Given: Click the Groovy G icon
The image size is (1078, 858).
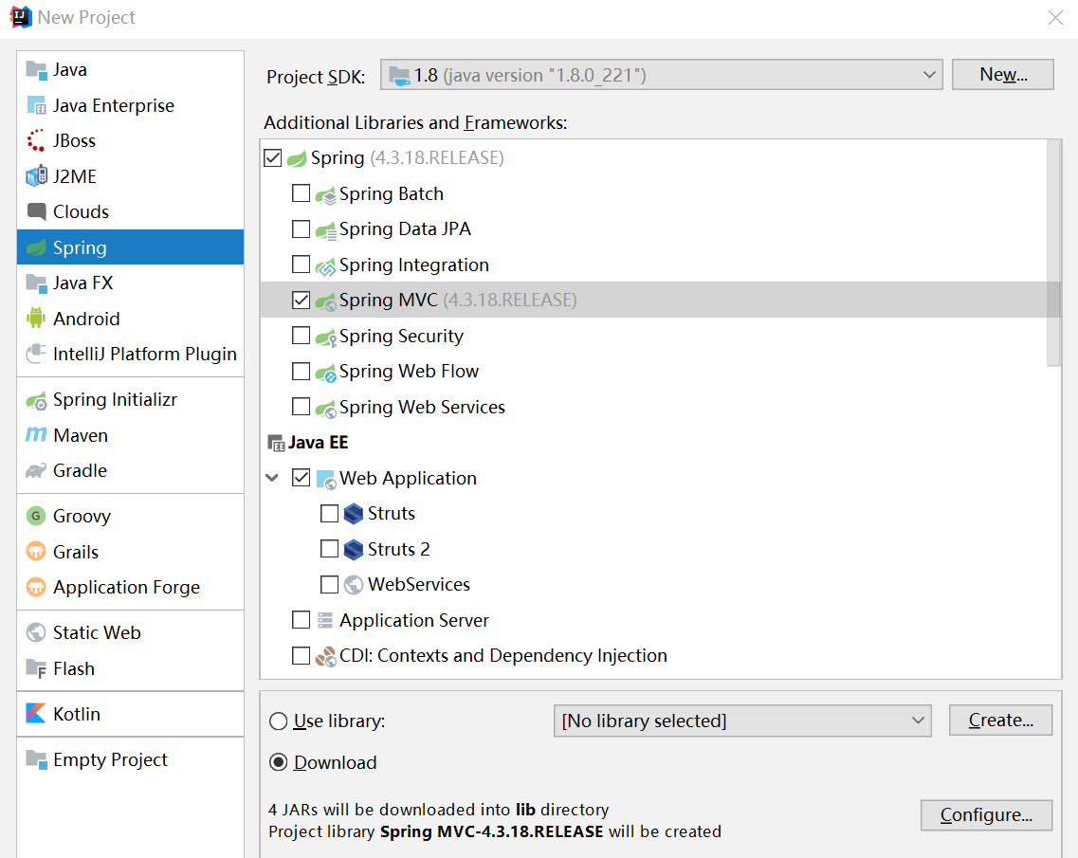Looking at the screenshot, I should coord(36,516).
